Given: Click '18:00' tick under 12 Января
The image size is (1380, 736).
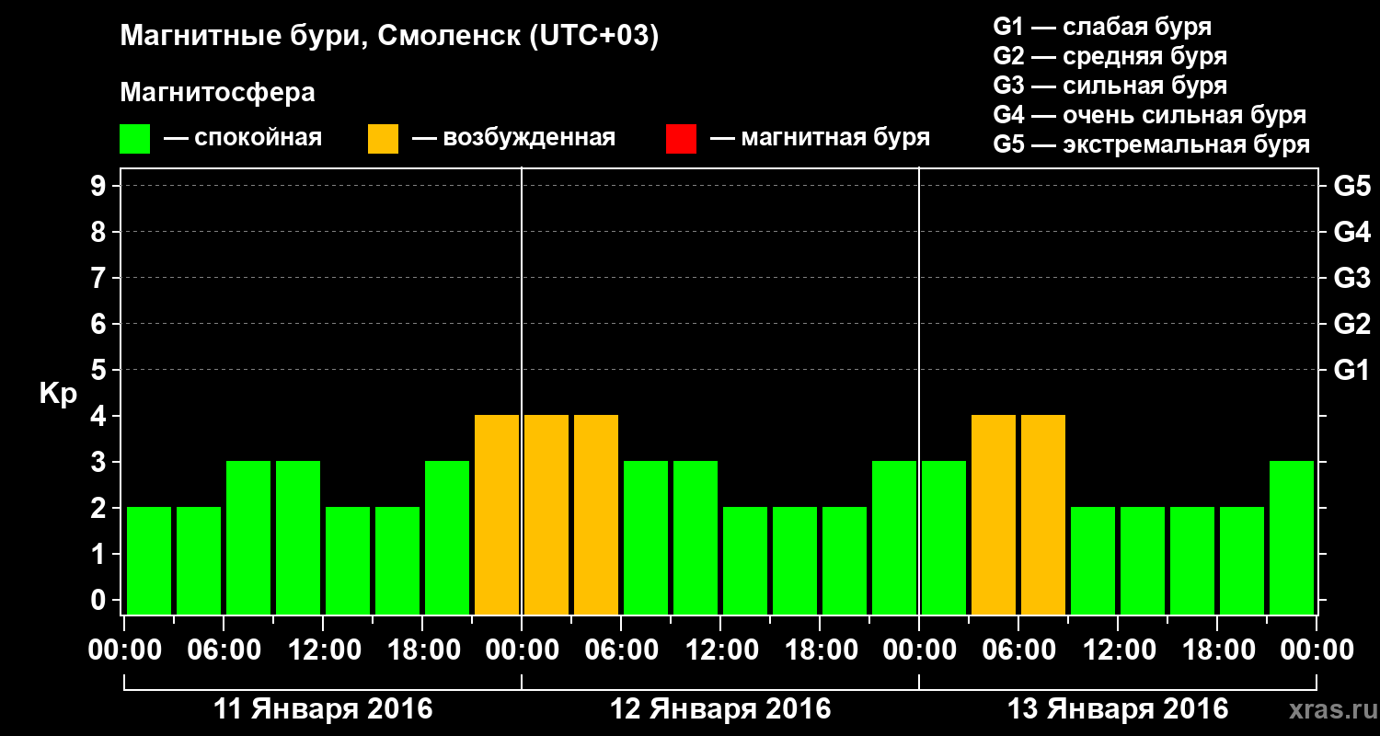Looking at the screenshot, I should point(821,650).
